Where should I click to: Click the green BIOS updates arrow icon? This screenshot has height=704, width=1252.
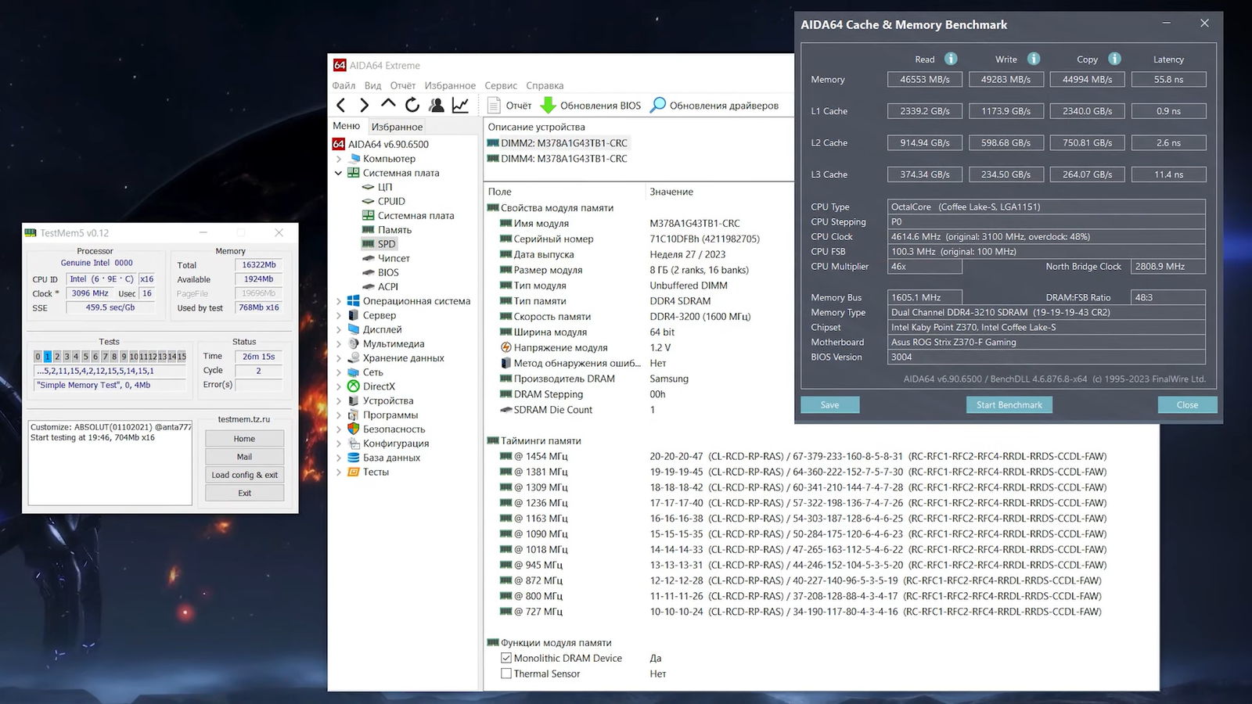click(549, 105)
